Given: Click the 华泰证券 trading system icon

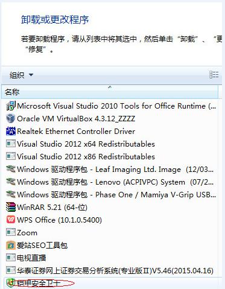Looking at the screenshot, I should [11, 270].
